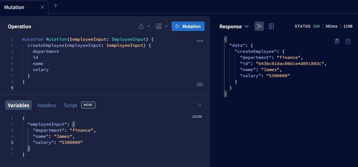Click EmployeeInput type in operation
The width and height of the screenshot is (358, 167).
tap(128, 39)
